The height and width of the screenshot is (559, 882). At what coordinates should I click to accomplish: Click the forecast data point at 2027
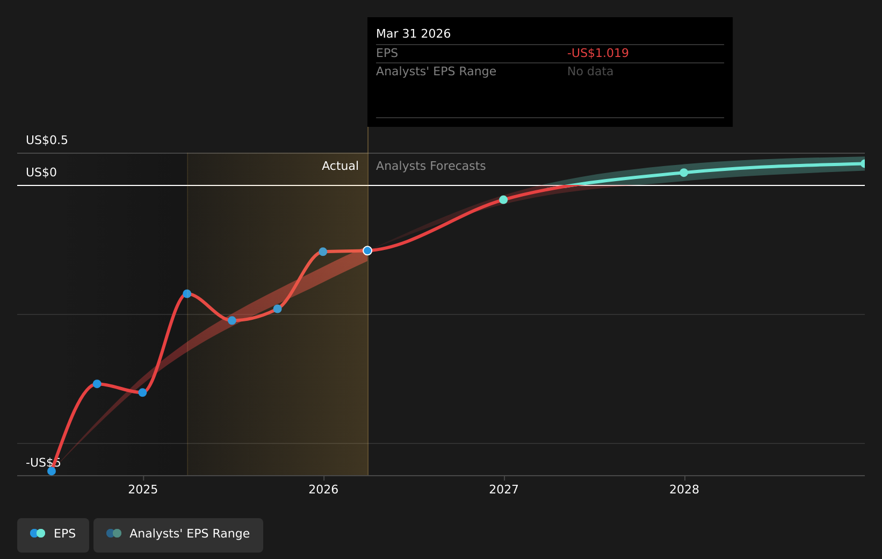pos(503,199)
